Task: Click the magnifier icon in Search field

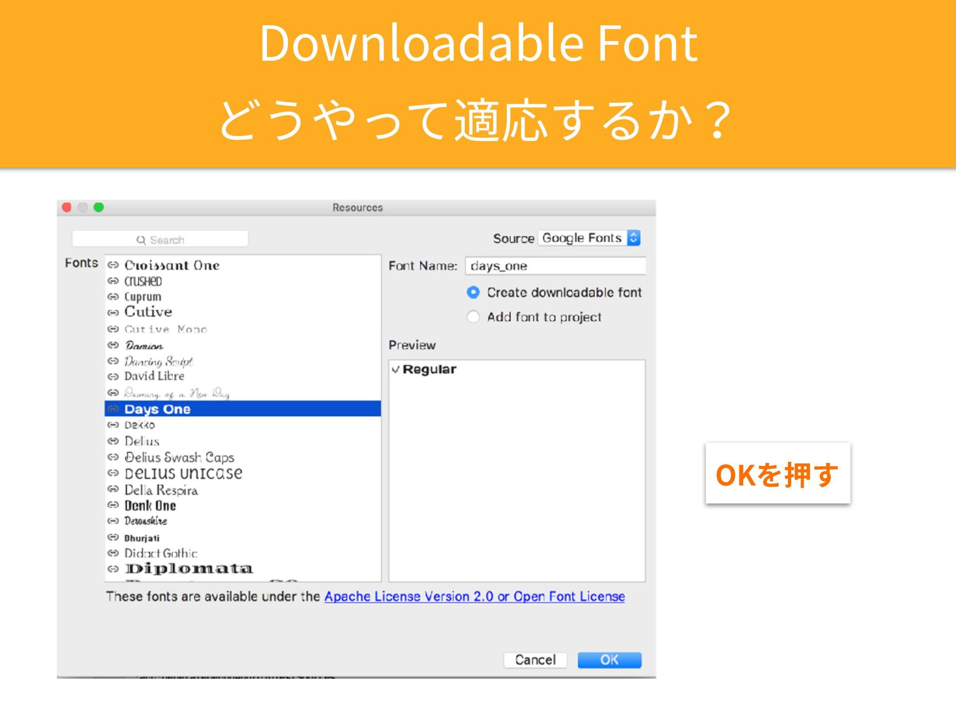Action: (x=141, y=240)
